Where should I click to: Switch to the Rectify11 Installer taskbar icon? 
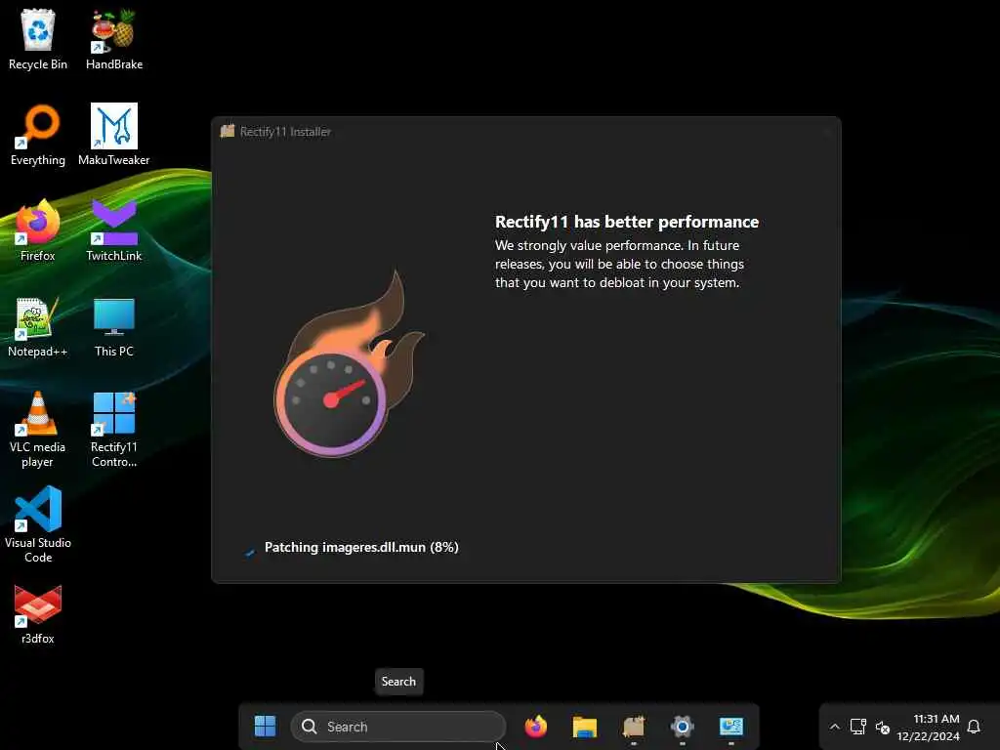(x=633, y=727)
